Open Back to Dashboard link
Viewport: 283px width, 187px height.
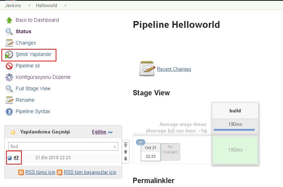37,20
